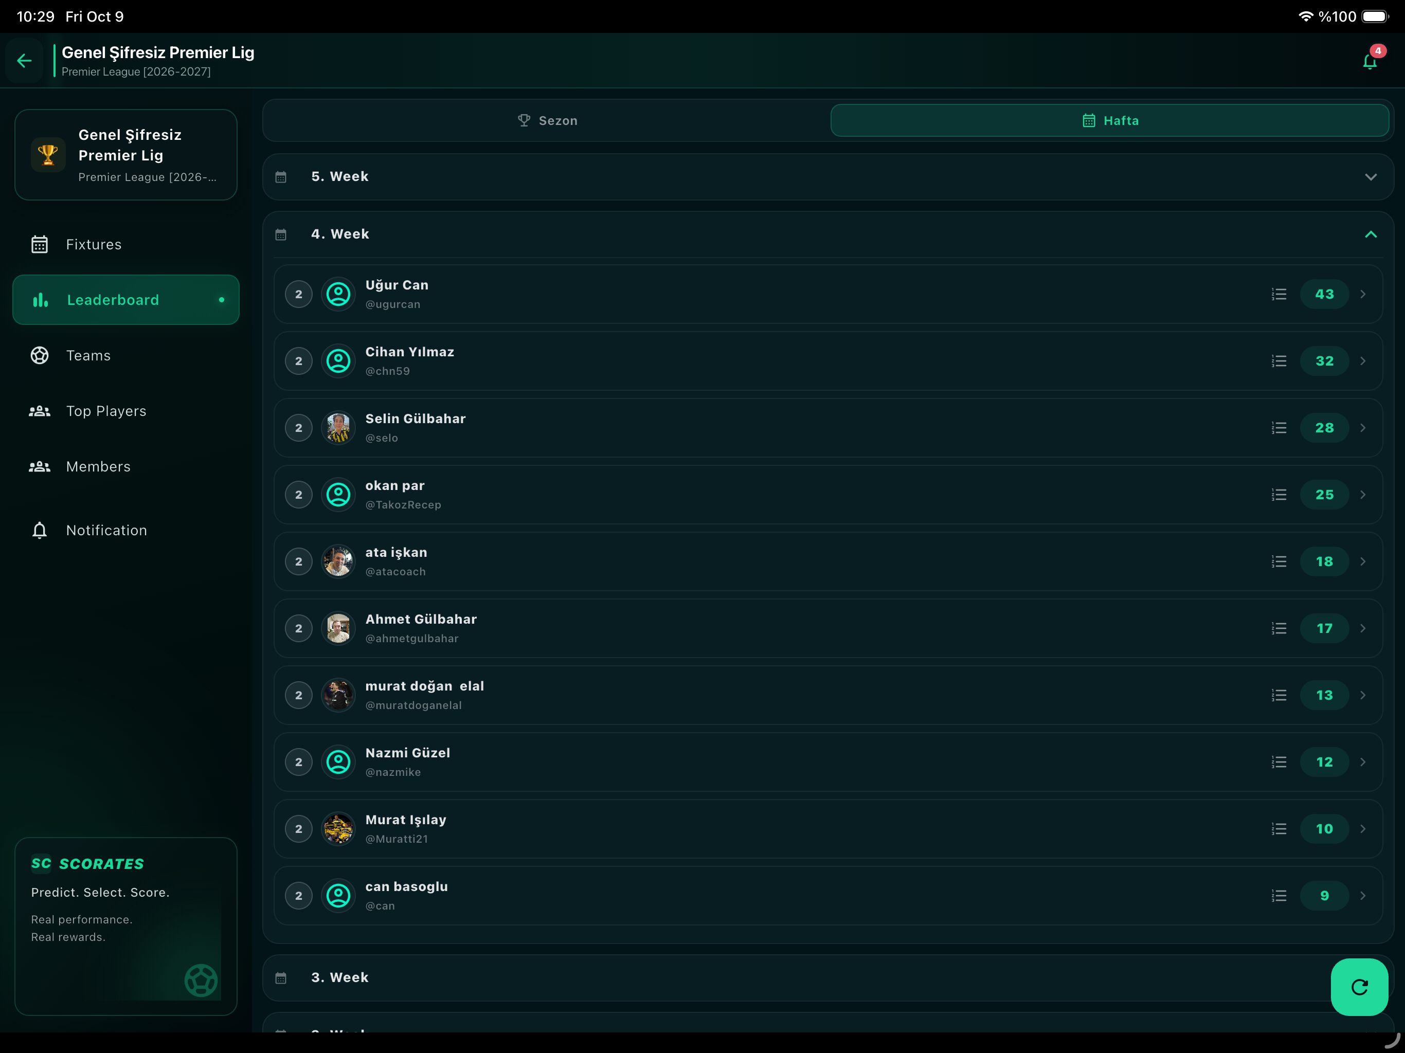Click the score badge 28
The width and height of the screenshot is (1405, 1053).
pyautogui.click(x=1324, y=428)
